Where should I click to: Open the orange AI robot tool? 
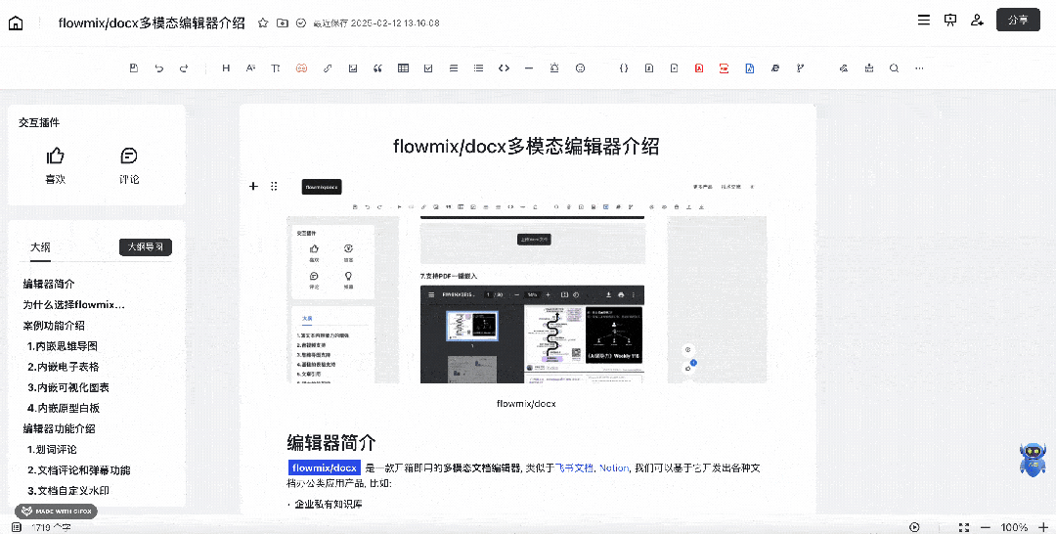(x=301, y=68)
